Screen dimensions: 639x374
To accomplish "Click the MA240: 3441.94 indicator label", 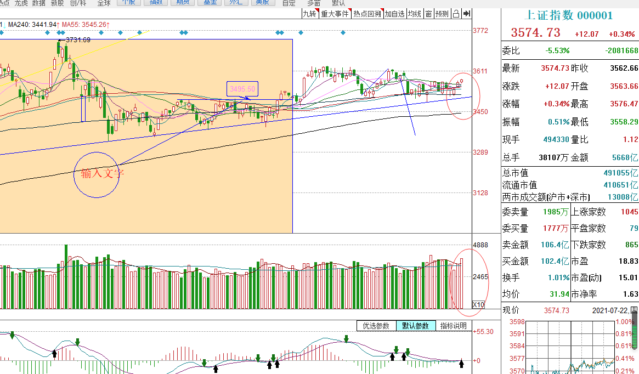I will (x=33, y=25).
